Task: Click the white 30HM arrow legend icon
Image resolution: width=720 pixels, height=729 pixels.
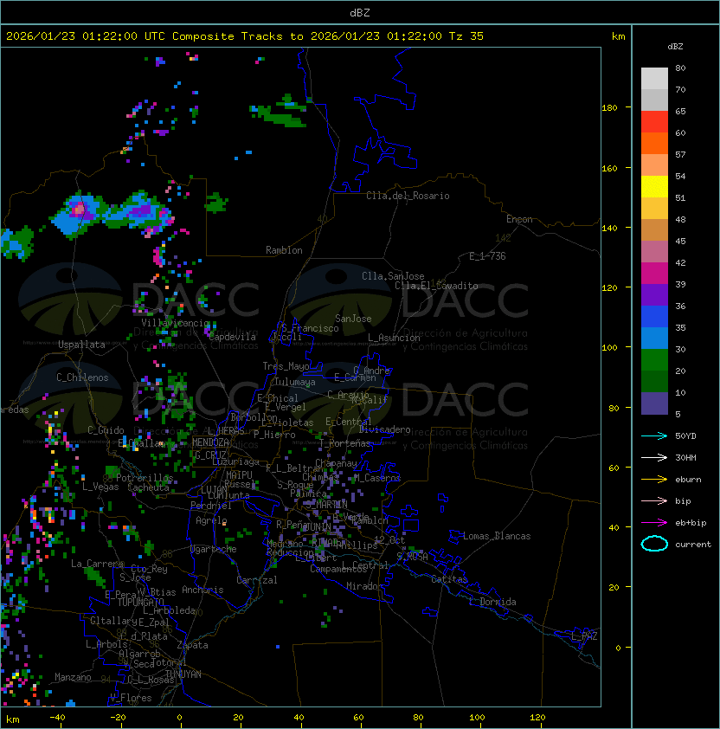Action: [x=654, y=457]
